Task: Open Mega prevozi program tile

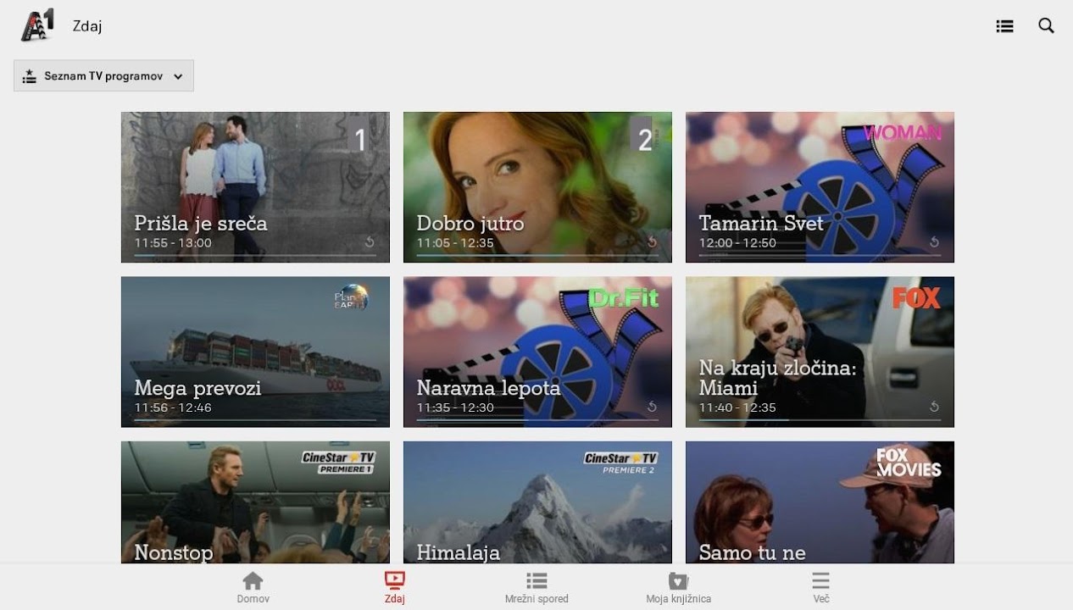Action: 255,352
